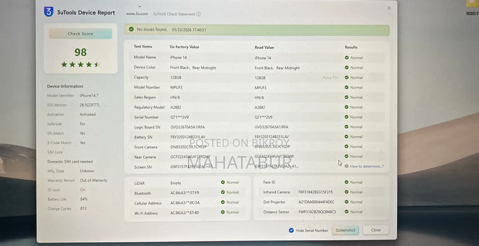This screenshot has width=479, height=246.
Task: Click the Close button at the bottom
Action: [x=376, y=230]
